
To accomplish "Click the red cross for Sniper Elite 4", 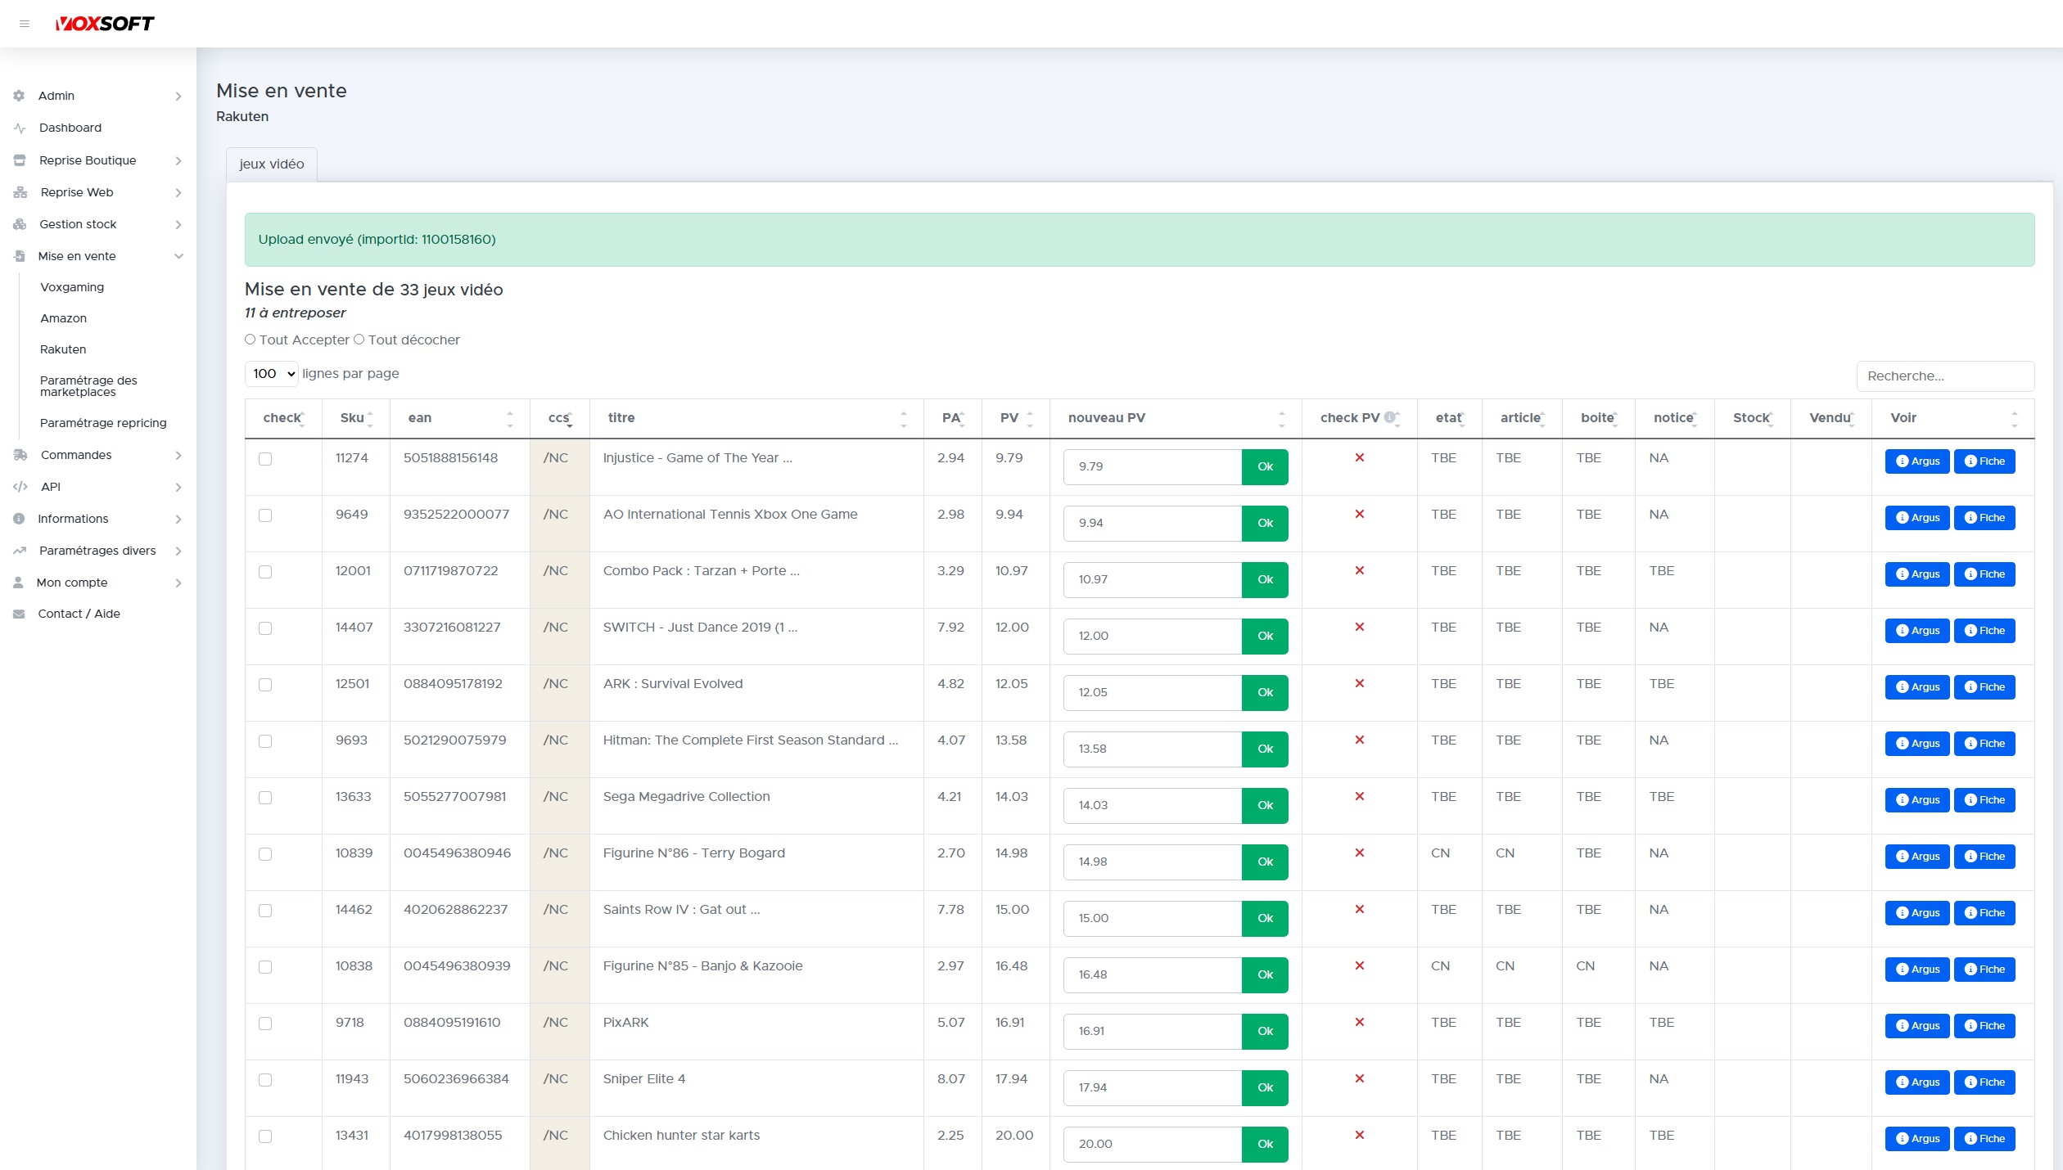I will tap(1359, 1078).
